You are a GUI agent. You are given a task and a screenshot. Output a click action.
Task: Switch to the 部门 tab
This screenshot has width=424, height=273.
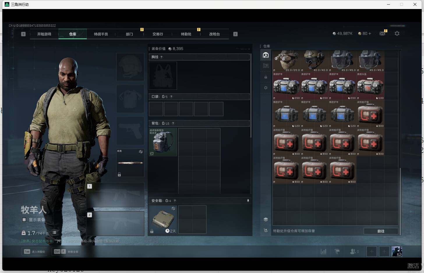129,34
